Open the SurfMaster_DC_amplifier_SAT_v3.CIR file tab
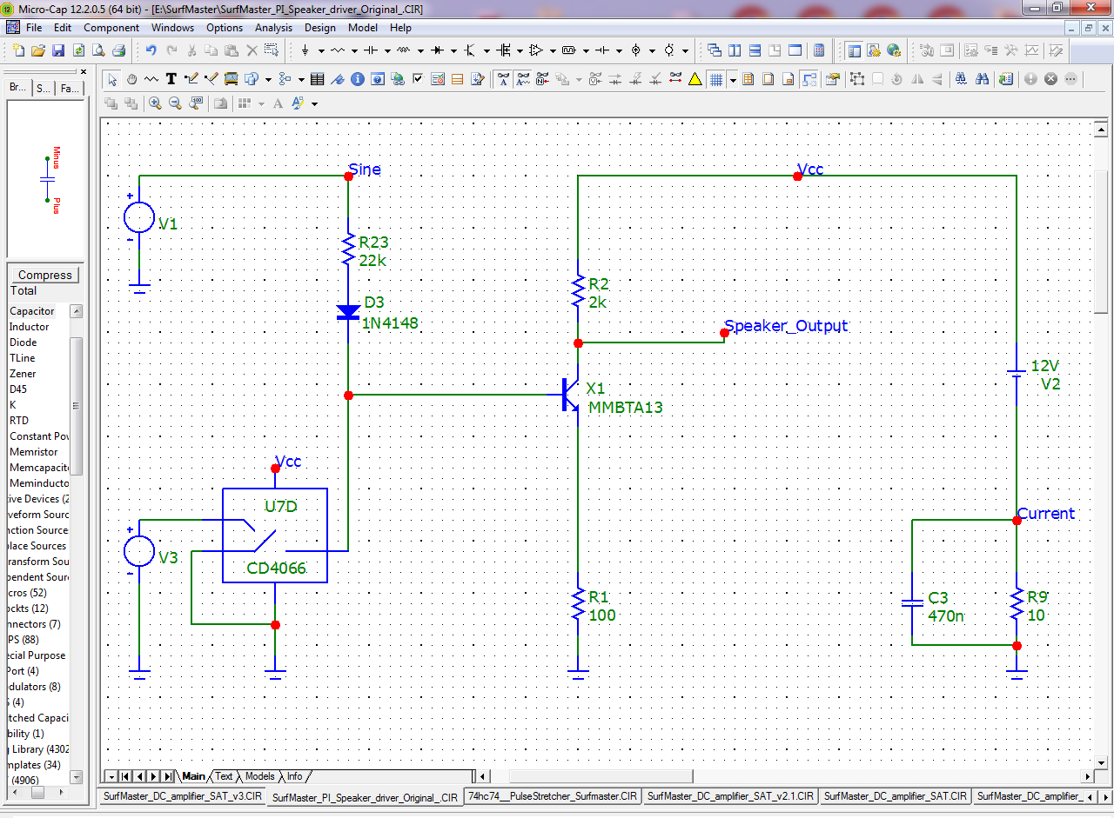This screenshot has width=1114, height=818. click(x=182, y=795)
